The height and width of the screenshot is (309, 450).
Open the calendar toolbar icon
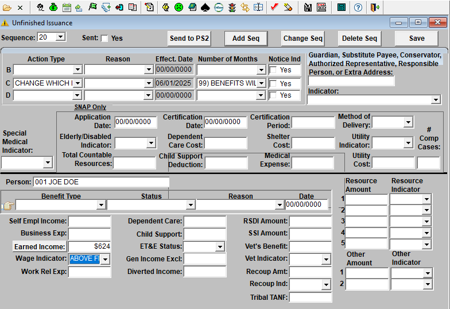[x=67, y=7]
